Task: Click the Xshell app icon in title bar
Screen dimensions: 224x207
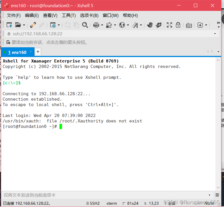Action: point(7,5)
